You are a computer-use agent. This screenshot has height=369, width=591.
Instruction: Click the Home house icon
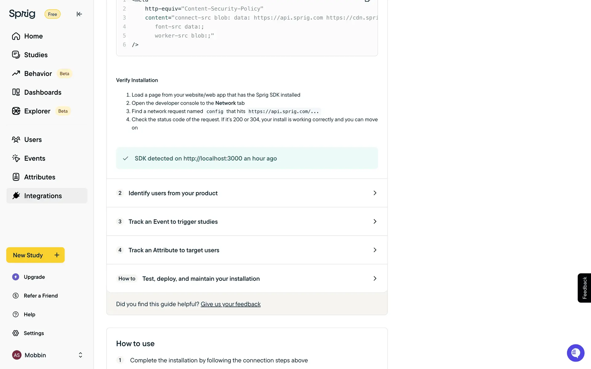point(16,36)
